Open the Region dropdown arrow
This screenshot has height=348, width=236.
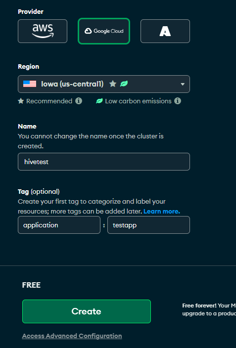183,84
